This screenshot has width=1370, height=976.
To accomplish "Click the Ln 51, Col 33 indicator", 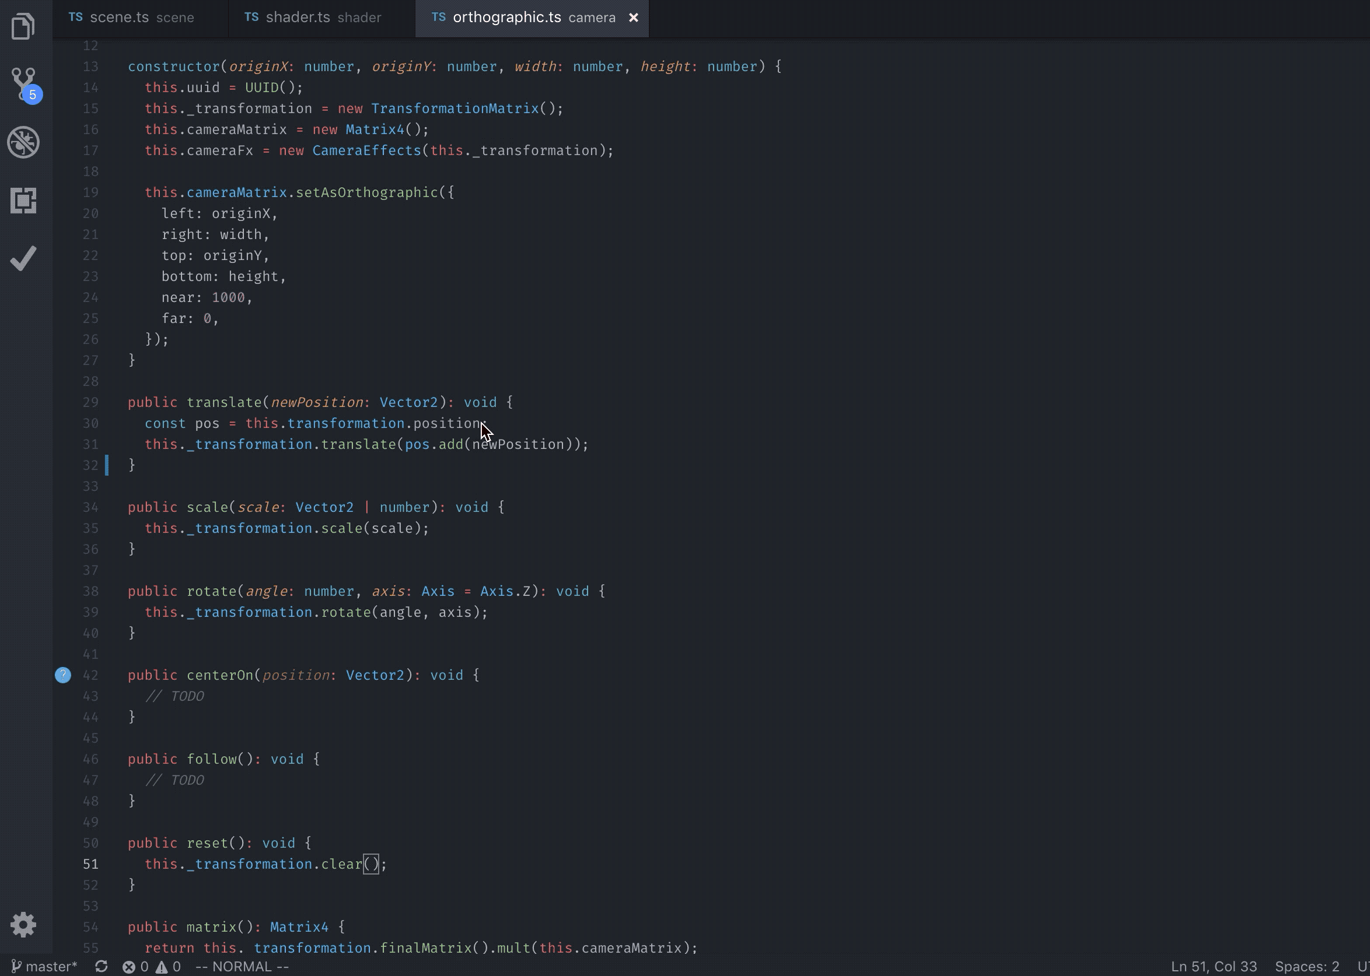I will tap(1213, 967).
